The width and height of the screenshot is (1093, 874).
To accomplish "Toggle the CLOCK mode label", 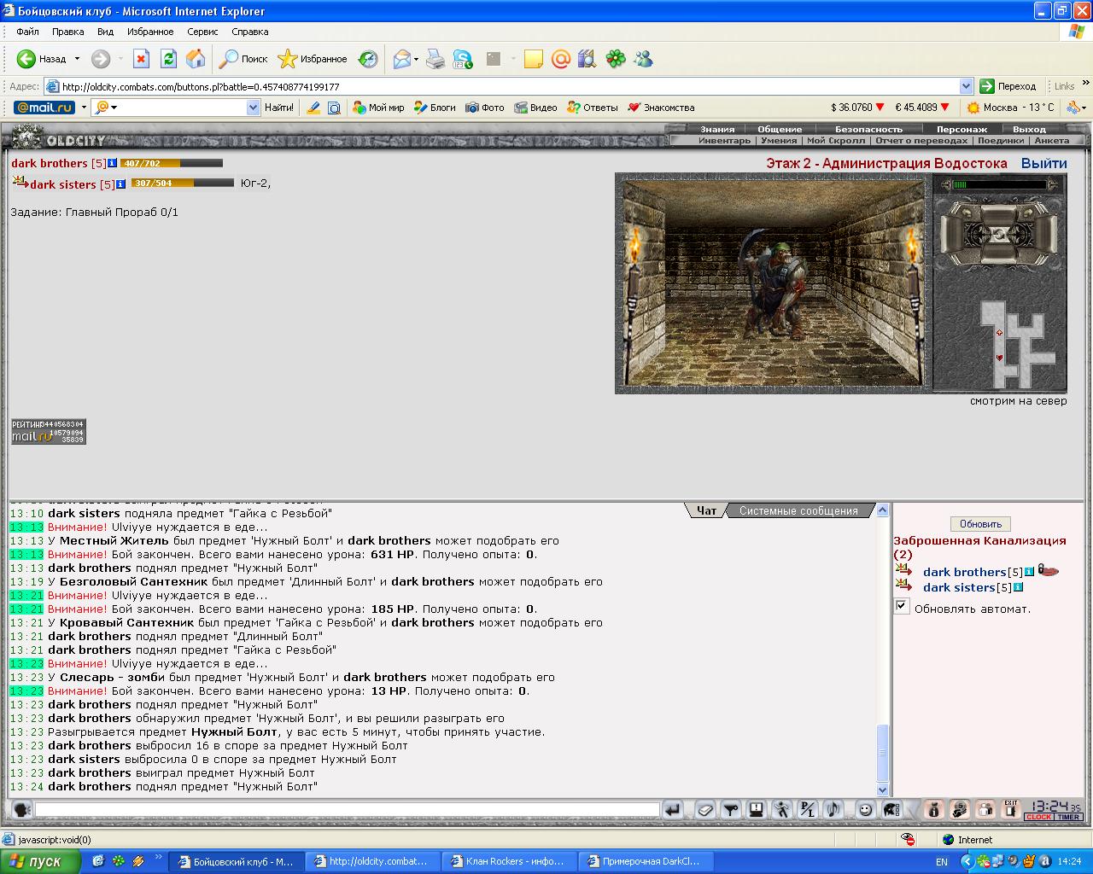I will 1038,817.
